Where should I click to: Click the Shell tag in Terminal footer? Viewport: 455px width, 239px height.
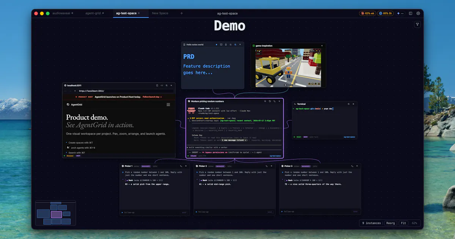[x=299, y=137]
